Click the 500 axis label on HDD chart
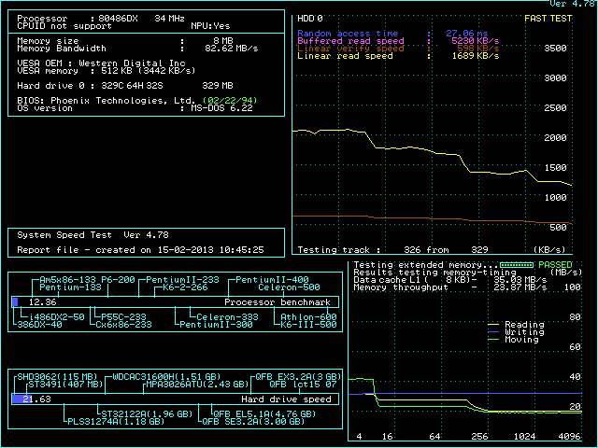This screenshot has width=598, height=448. pos(558,228)
